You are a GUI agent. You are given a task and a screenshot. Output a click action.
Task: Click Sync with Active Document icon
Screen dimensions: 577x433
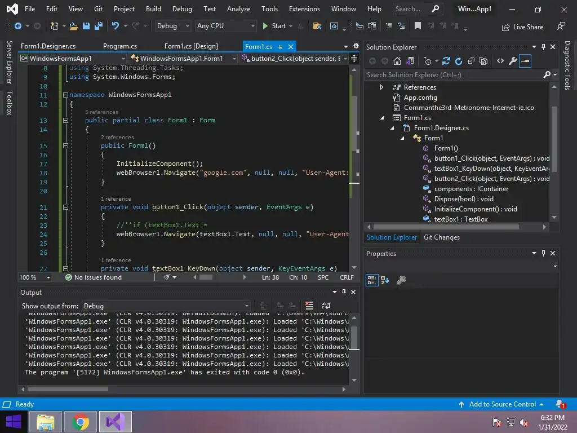446,61
